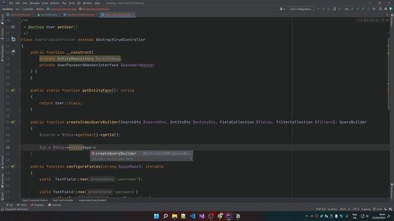Click the editor vertical scrollbar
The height and width of the screenshot is (221, 394).
pyautogui.click(x=388, y=74)
